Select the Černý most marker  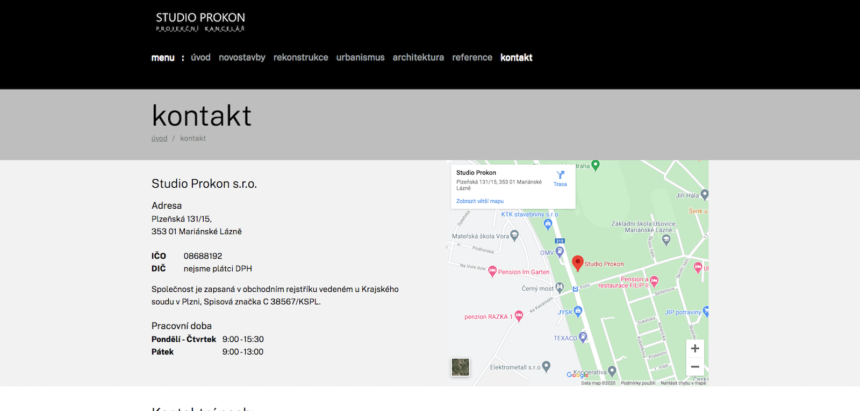point(560,288)
